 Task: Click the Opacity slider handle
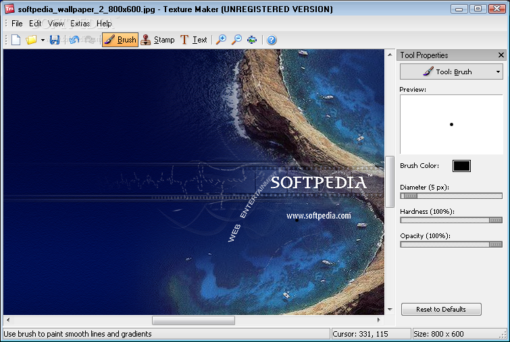[495, 245]
